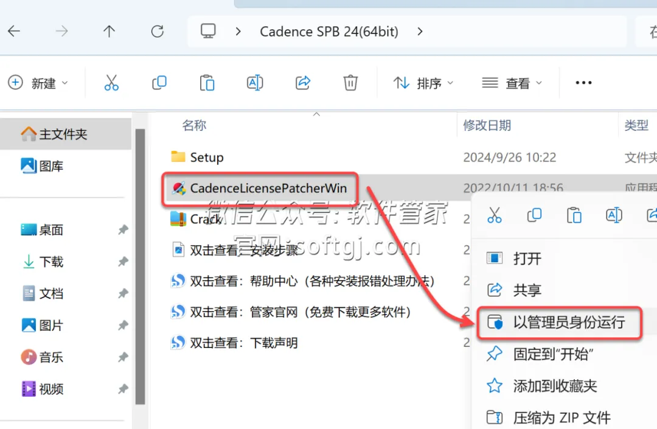
Task: Unpin 下载 using its pin icon
Action: (123, 262)
